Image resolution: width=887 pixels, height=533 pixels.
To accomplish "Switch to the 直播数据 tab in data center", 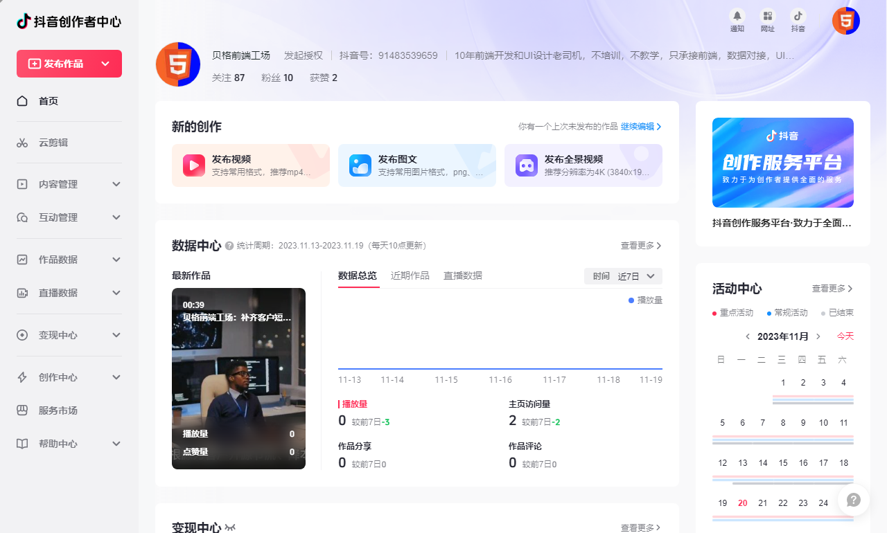I will 463,275.
